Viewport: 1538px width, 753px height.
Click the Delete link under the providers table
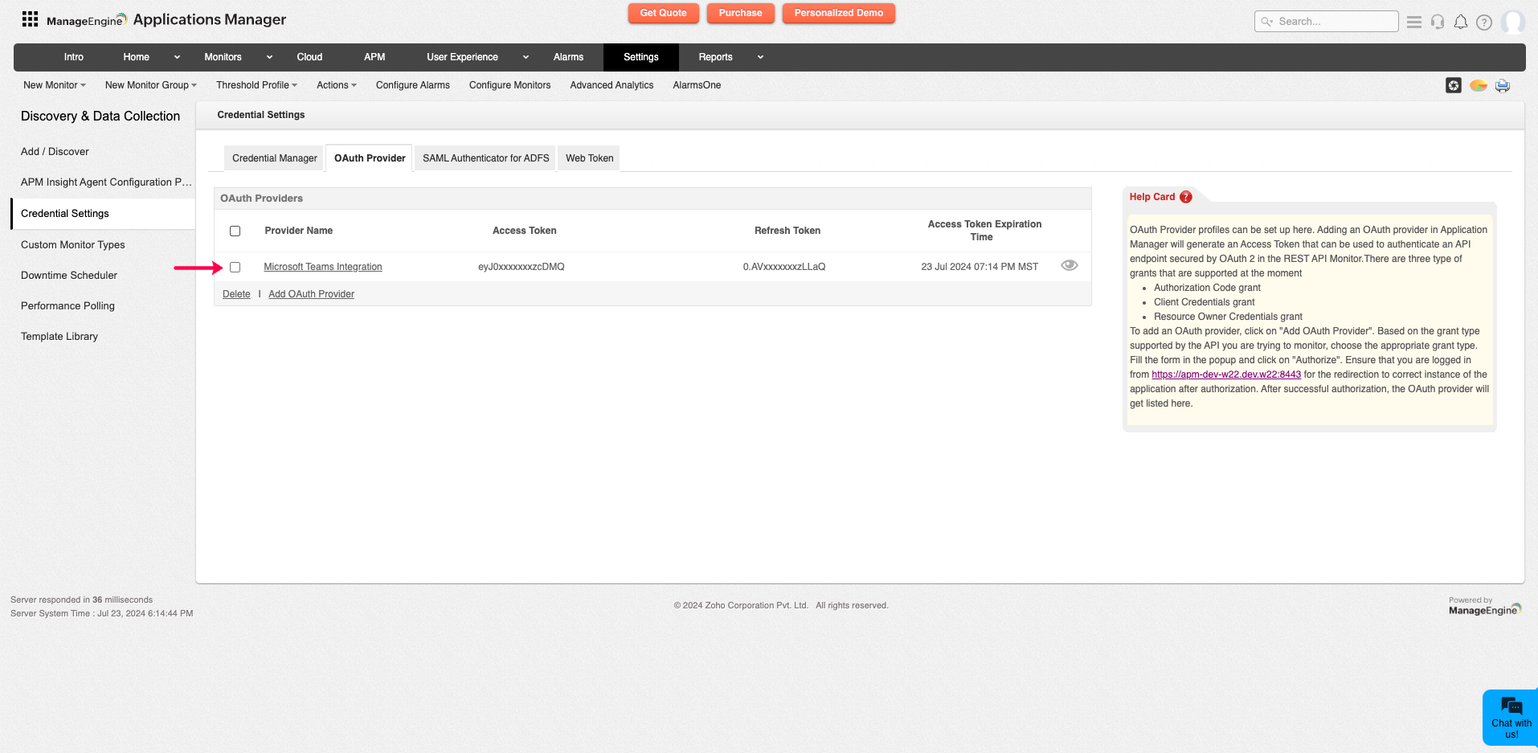[x=236, y=294]
